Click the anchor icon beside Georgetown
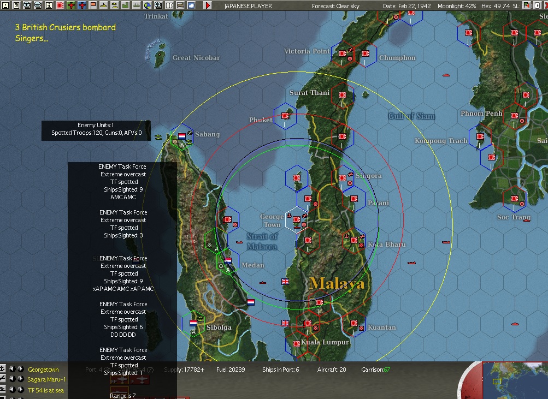The height and width of the screenshot is (399, 548). 2,368
